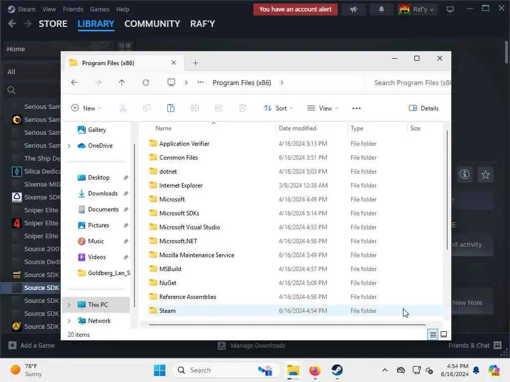
Task: Select the Mozilla Maintenance Service folder
Action: coord(295,255)
